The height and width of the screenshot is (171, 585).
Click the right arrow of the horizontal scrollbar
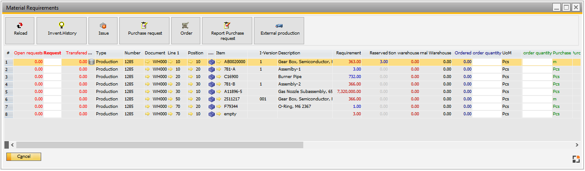577,145
